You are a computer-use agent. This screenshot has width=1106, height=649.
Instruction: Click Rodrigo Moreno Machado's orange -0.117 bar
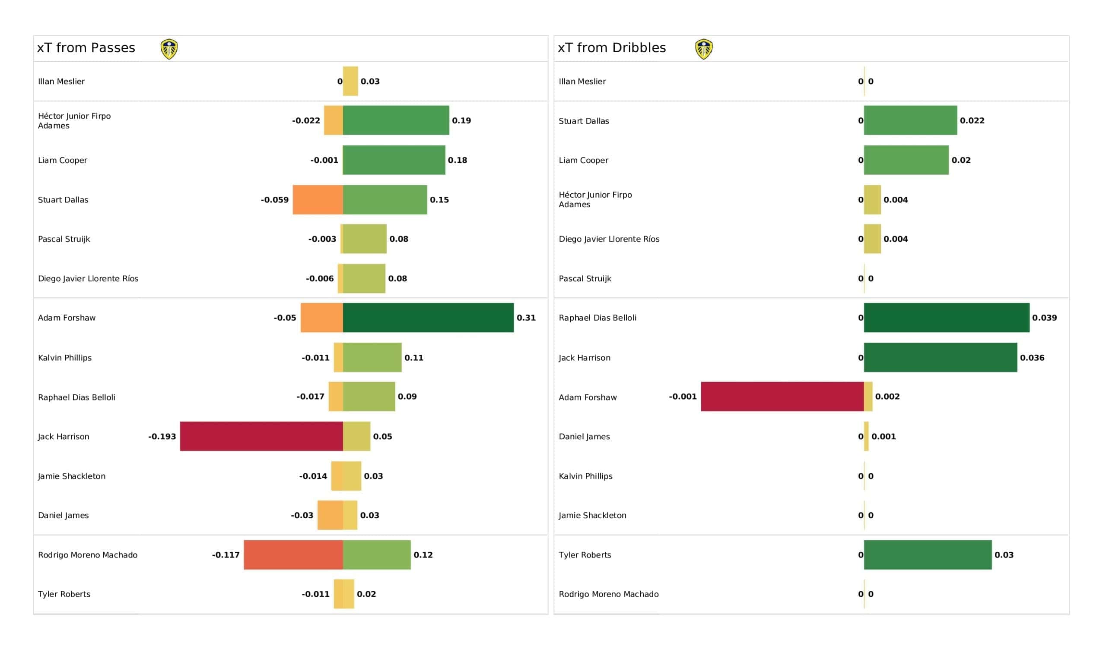[294, 555]
